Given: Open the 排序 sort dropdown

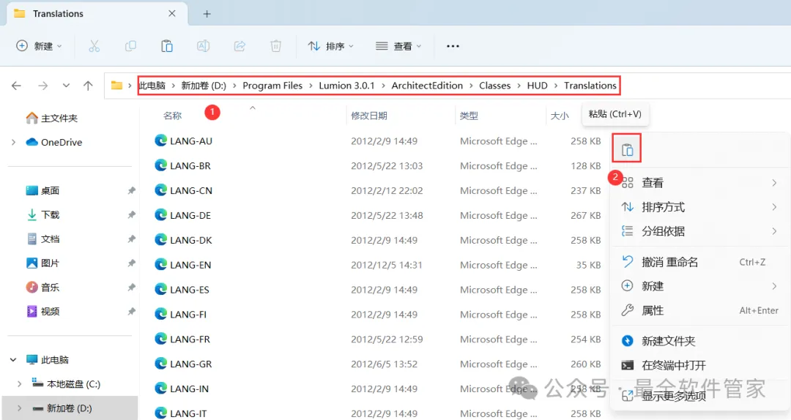Looking at the screenshot, I should pos(331,46).
